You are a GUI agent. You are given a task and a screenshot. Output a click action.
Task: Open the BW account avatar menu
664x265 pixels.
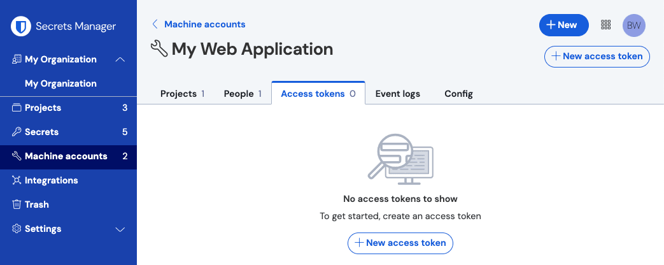pos(634,25)
